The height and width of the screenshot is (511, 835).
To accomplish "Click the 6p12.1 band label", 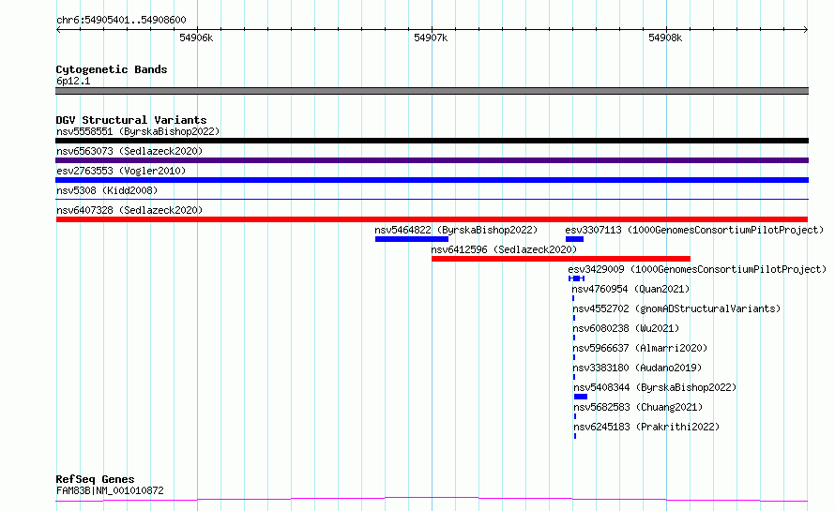I will pos(73,81).
